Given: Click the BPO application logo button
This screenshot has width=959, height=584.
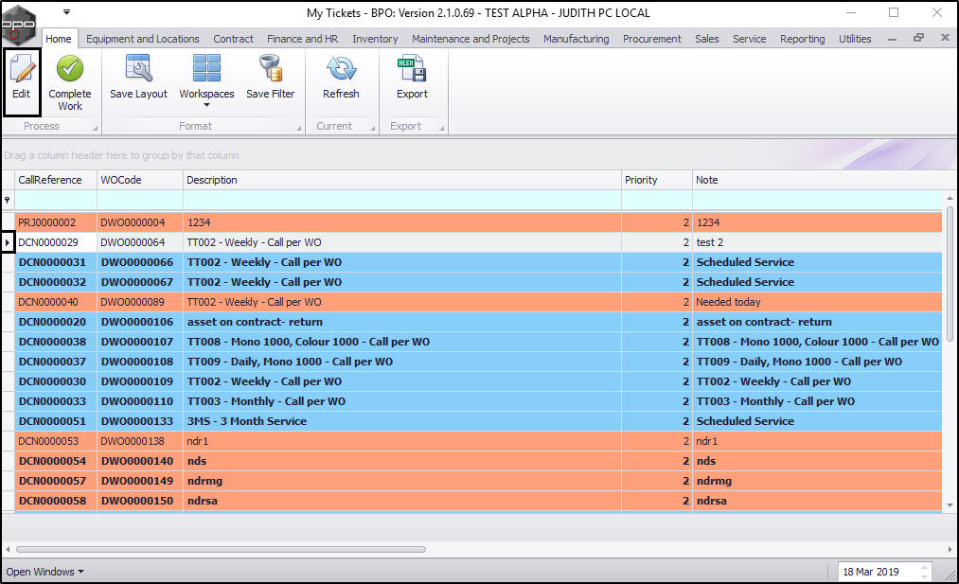Looking at the screenshot, I should 21,21.
